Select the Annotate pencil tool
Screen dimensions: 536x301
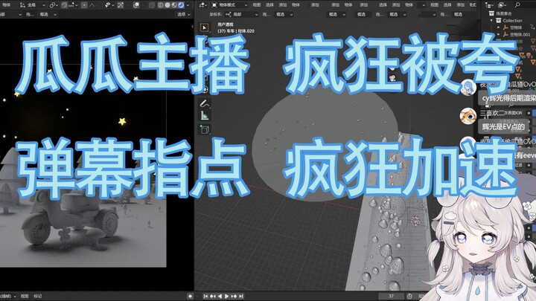coord(205,103)
